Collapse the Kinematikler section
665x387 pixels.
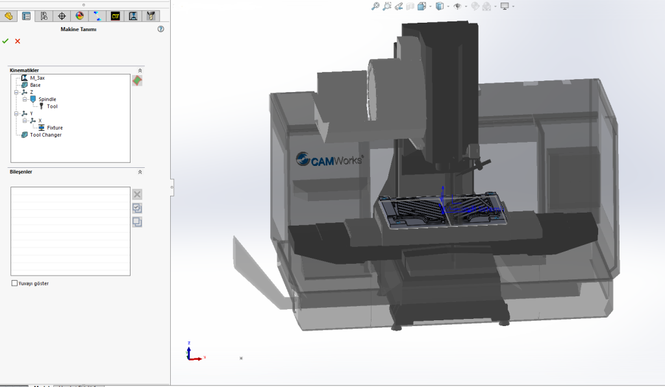pyautogui.click(x=140, y=70)
